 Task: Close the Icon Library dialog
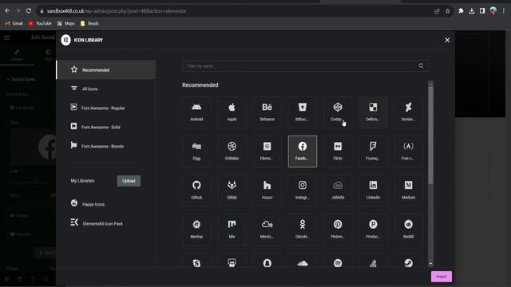point(447,40)
